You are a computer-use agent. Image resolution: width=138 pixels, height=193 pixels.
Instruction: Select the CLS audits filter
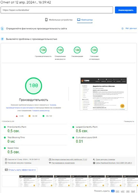[x=133, y=191]
